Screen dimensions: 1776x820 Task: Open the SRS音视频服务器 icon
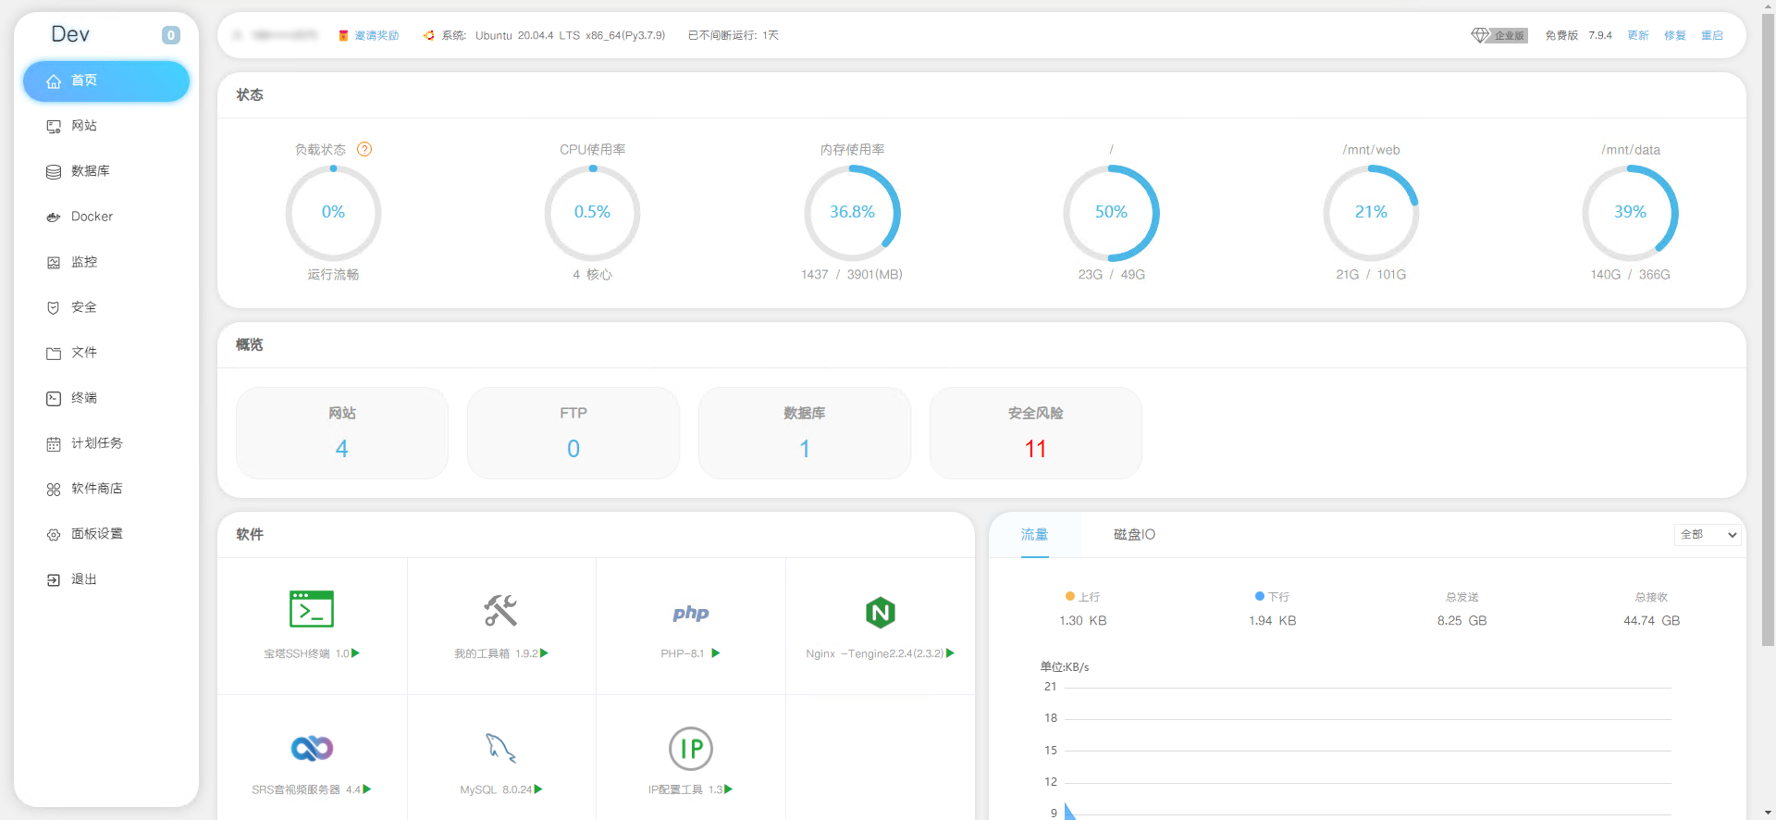point(312,748)
